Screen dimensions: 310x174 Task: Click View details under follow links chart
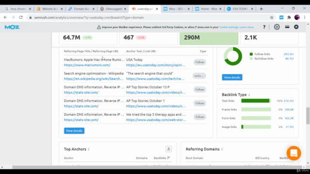point(232,77)
